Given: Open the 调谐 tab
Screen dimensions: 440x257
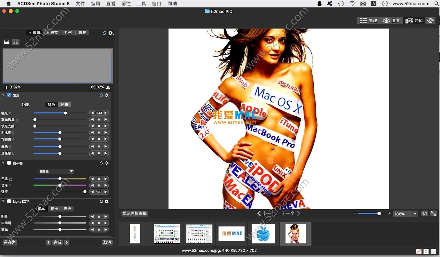Looking at the screenshot, I should [x=34, y=33].
